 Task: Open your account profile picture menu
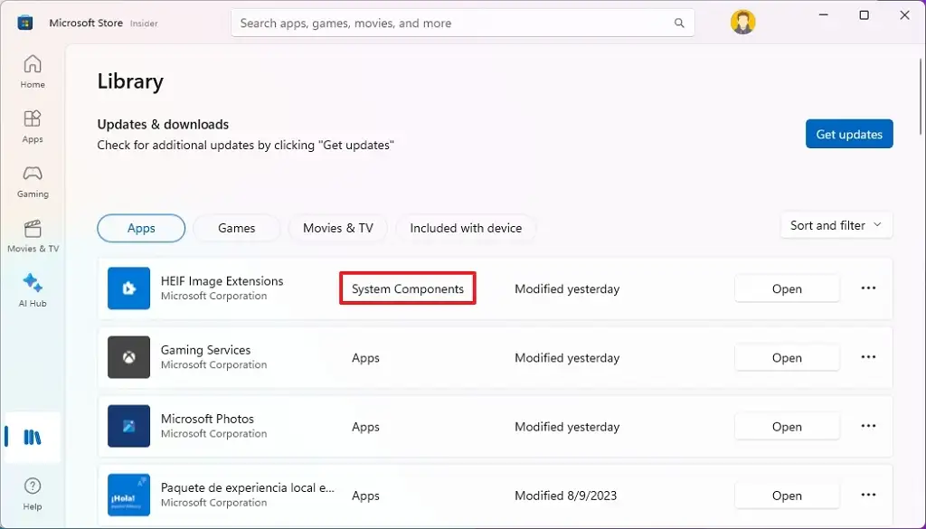(x=742, y=21)
